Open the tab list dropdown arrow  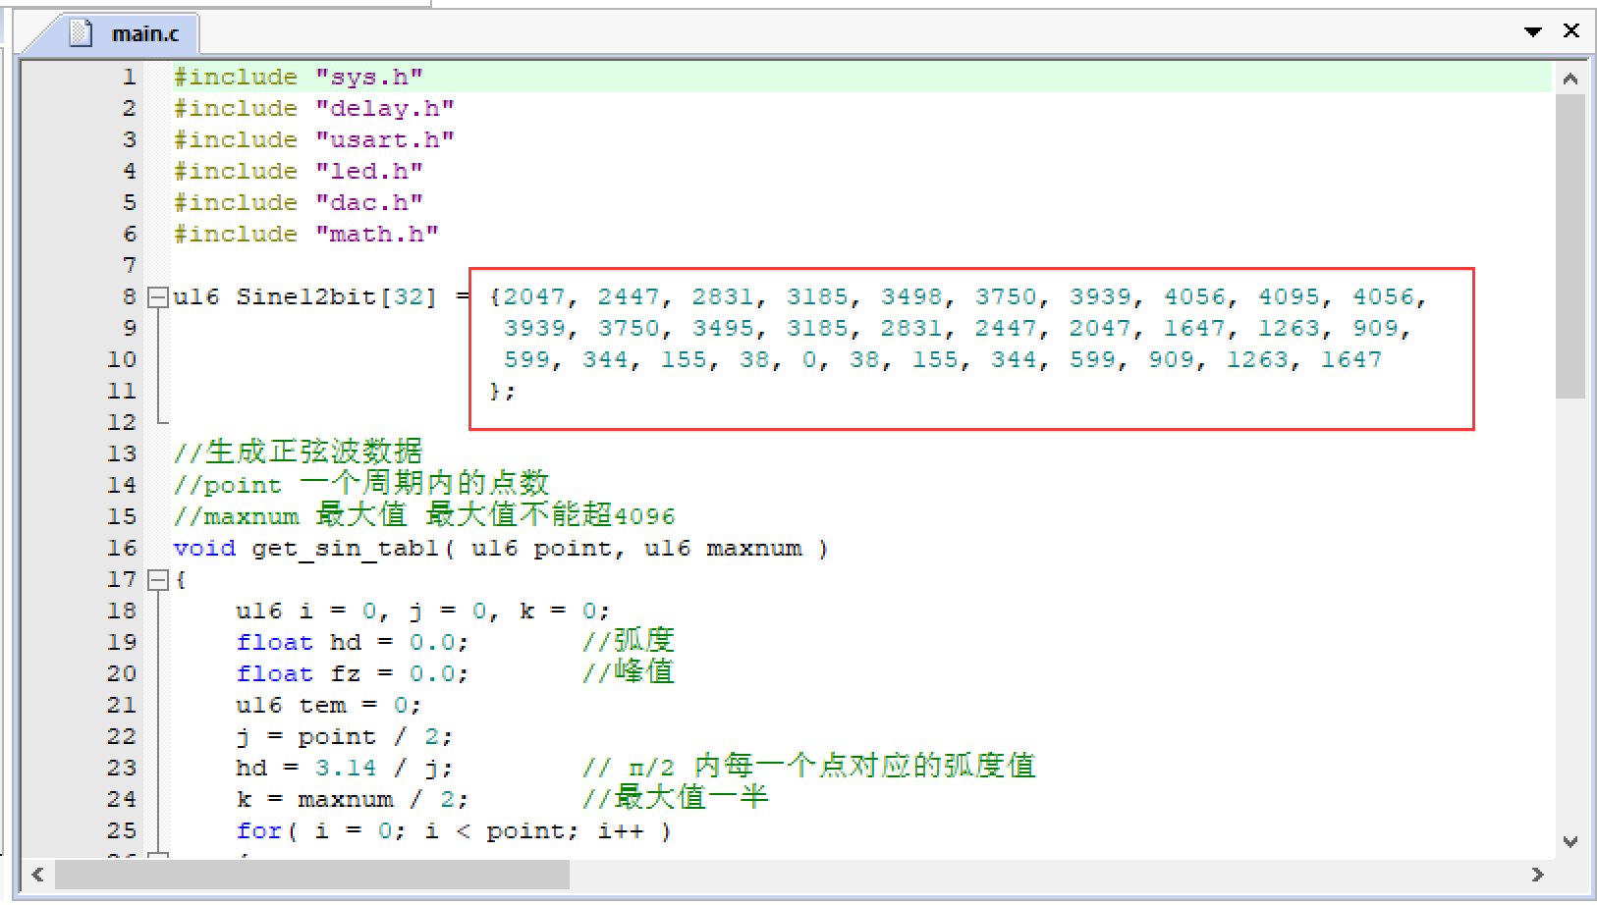coord(1533,31)
